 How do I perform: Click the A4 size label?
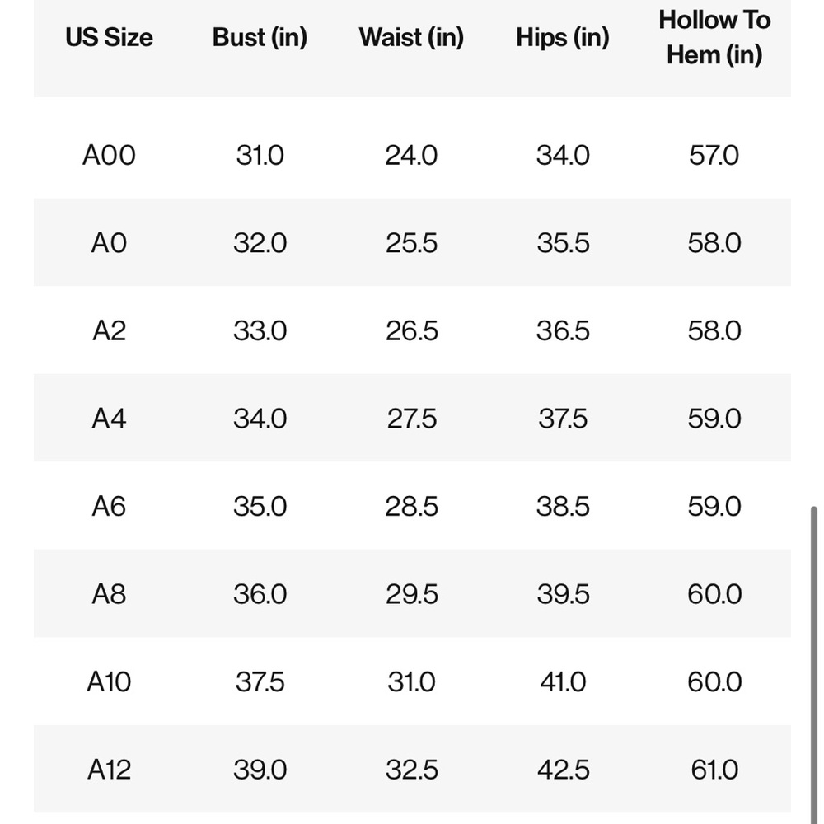(109, 419)
